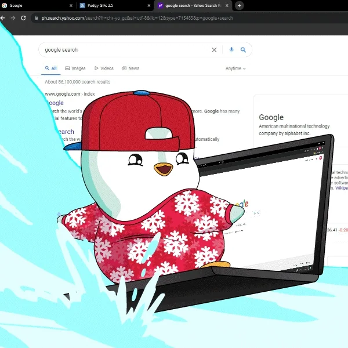Switch to the Google browser tab

(x=37, y=6)
